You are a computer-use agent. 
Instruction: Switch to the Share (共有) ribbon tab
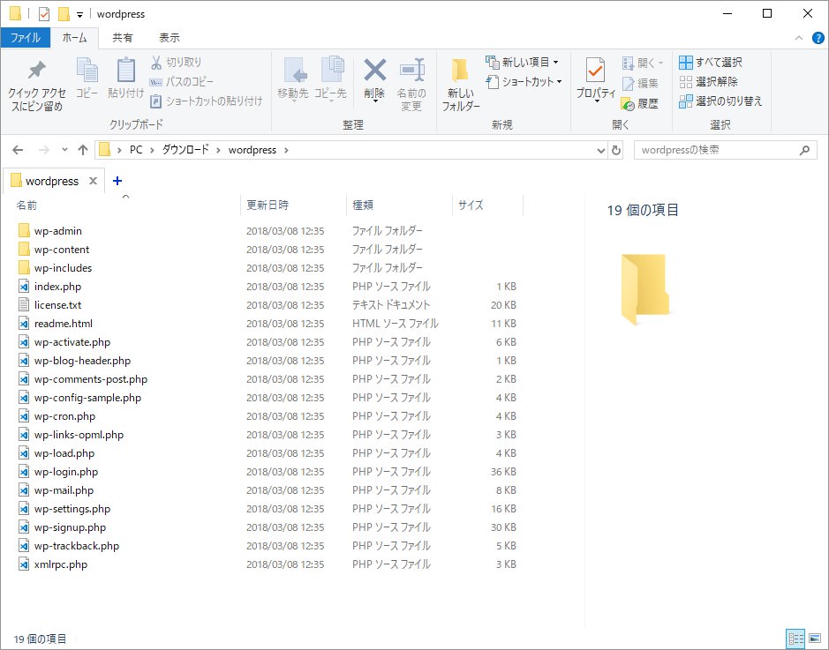123,38
